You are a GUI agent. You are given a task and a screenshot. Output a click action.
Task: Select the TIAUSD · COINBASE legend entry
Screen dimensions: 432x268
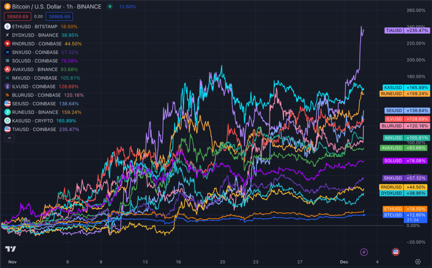[34, 129]
